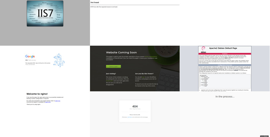Select the large '404' number in the card
Viewport: 270px width, 137px height.
[x=135, y=107]
